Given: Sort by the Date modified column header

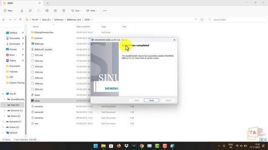Looking at the screenshot, I should [x=83, y=27].
